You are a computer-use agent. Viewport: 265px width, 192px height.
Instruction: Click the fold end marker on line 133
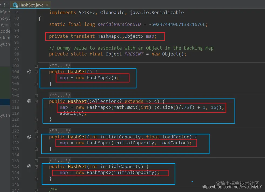(x=36, y=149)
